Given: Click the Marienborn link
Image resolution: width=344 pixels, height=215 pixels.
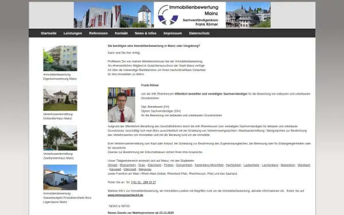Looking at the screenshot, I should (x=288, y=165).
